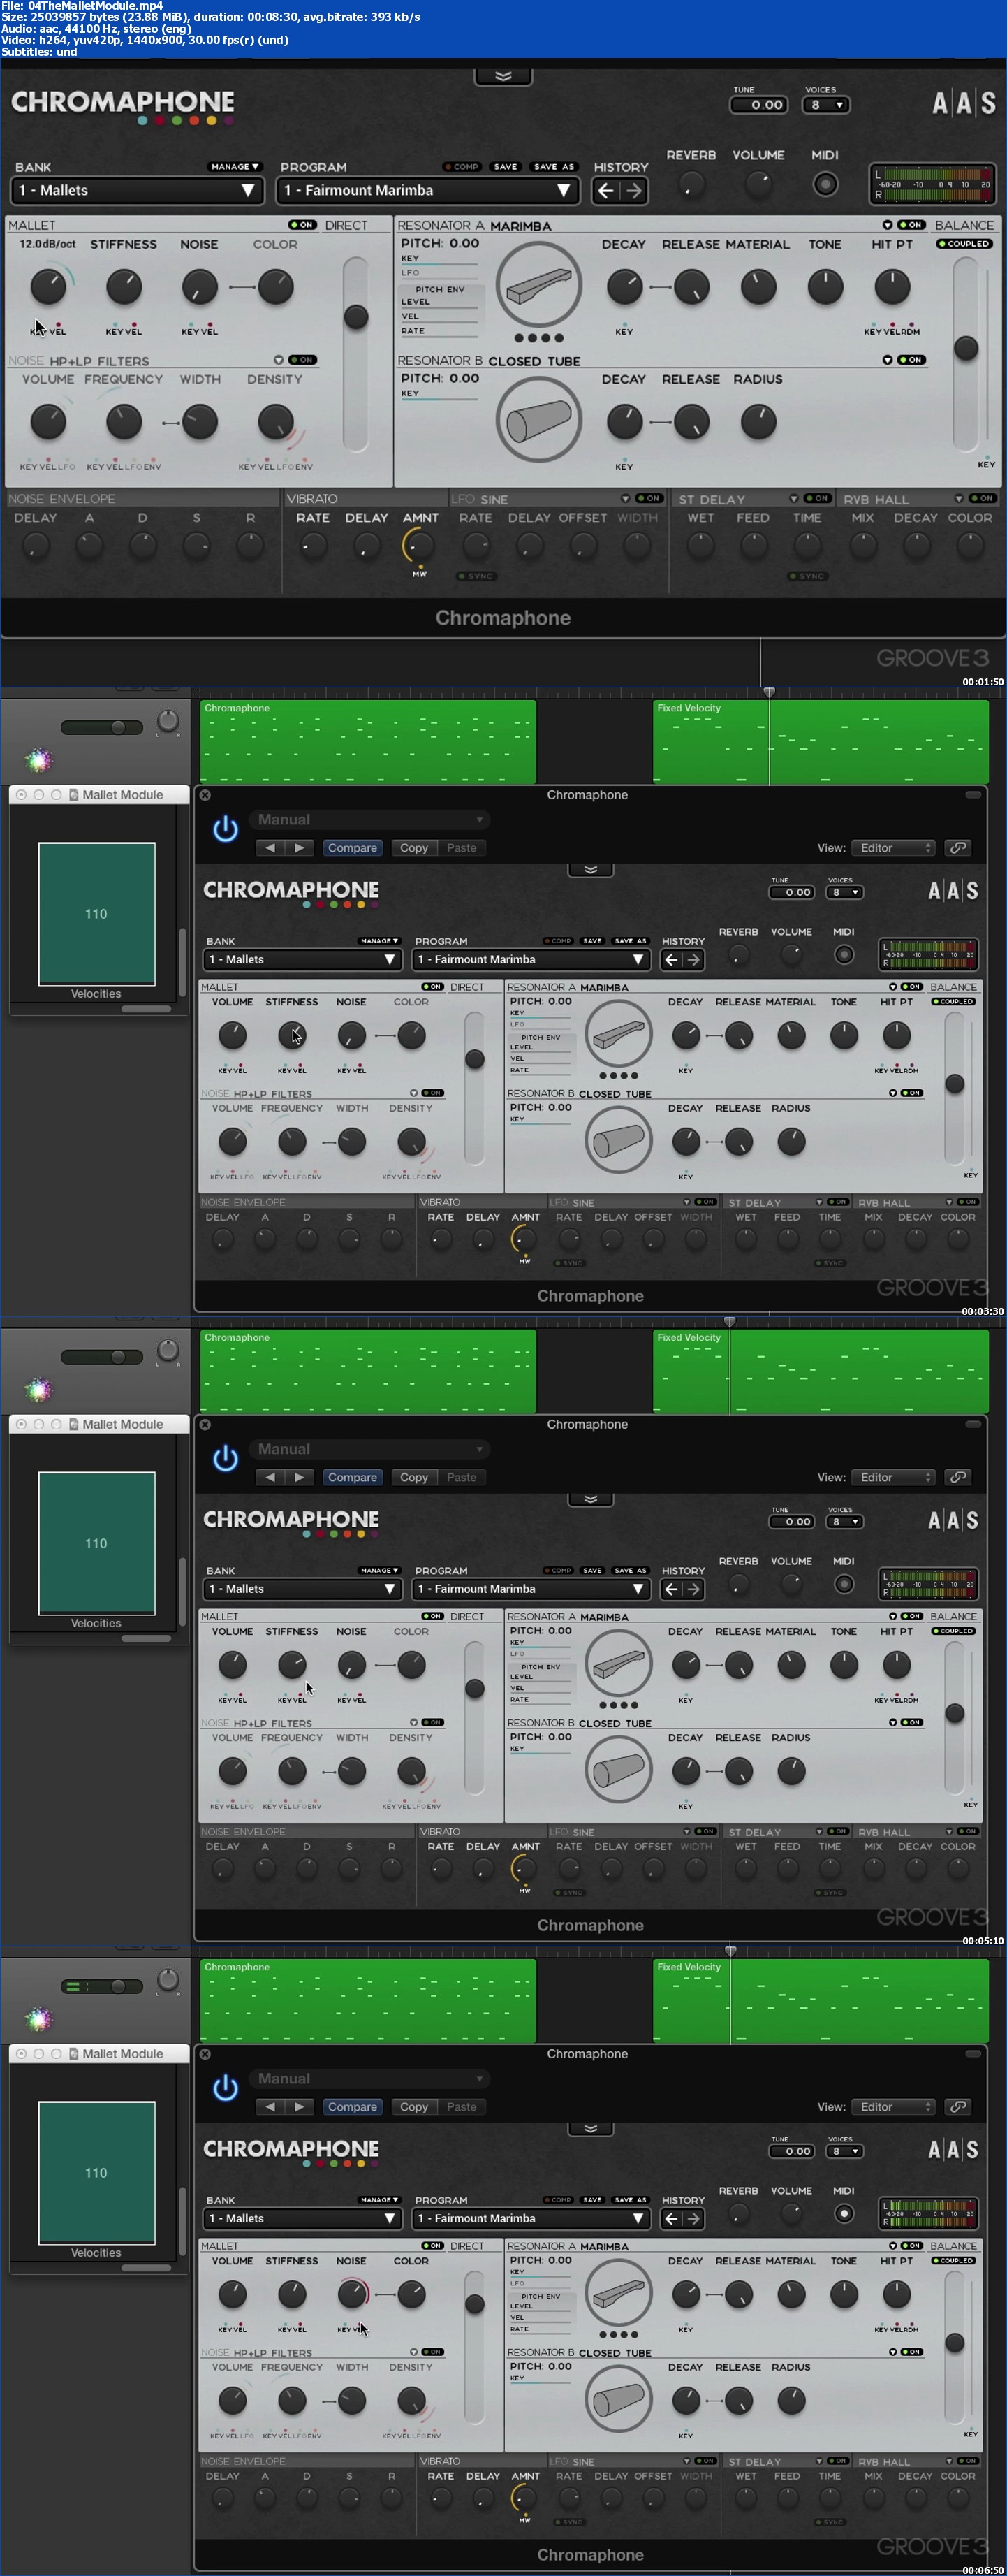The height and width of the screenshot is (2576, 1007).
Task: Click the link chain icon beside View
Action: point(957,848)
